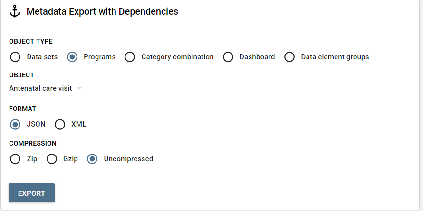
Task: Open the Antenatal care visit dropdown
Action: coord(41,88)
